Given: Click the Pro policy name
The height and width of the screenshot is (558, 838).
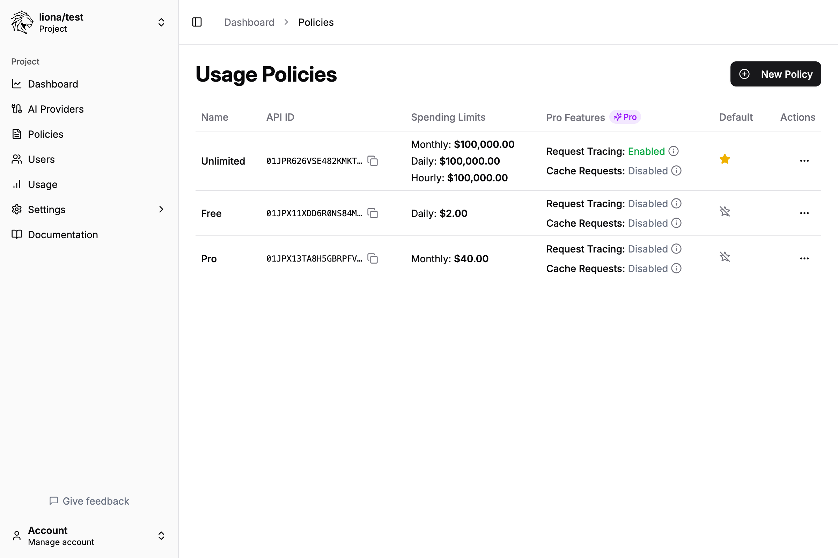Looking at the screenshot, I should [x=209, y=258].
